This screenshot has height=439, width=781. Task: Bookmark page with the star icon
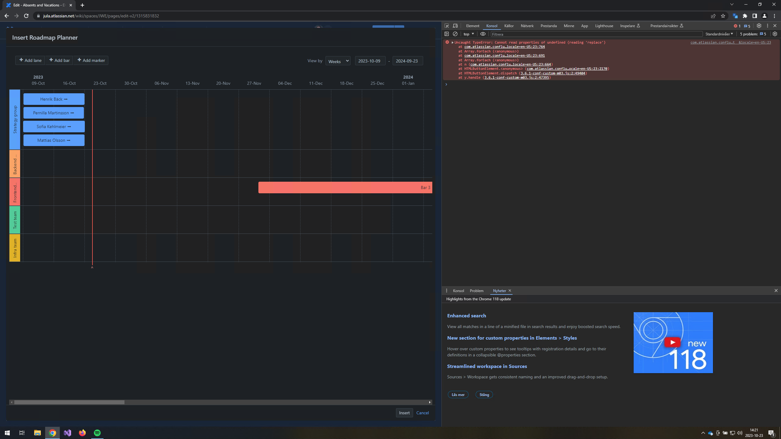pyautogui.click(x=723, y=16)
